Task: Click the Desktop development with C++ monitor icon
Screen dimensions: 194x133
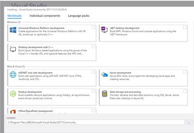Action: pyautogui.click(x=13, y=49)
